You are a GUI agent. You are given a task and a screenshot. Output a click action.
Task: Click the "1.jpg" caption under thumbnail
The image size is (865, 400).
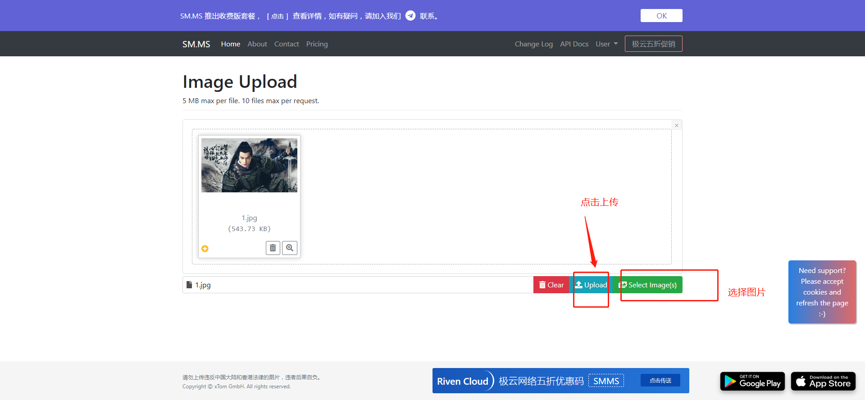click(249, 218)
